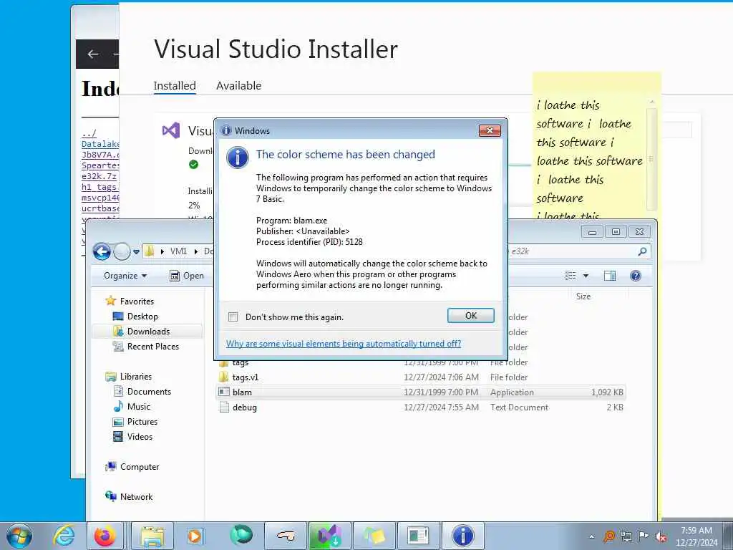Click the sticky note text area
Image resolution: width=733 pixels, height=550 pixels.
coord(590,159)
